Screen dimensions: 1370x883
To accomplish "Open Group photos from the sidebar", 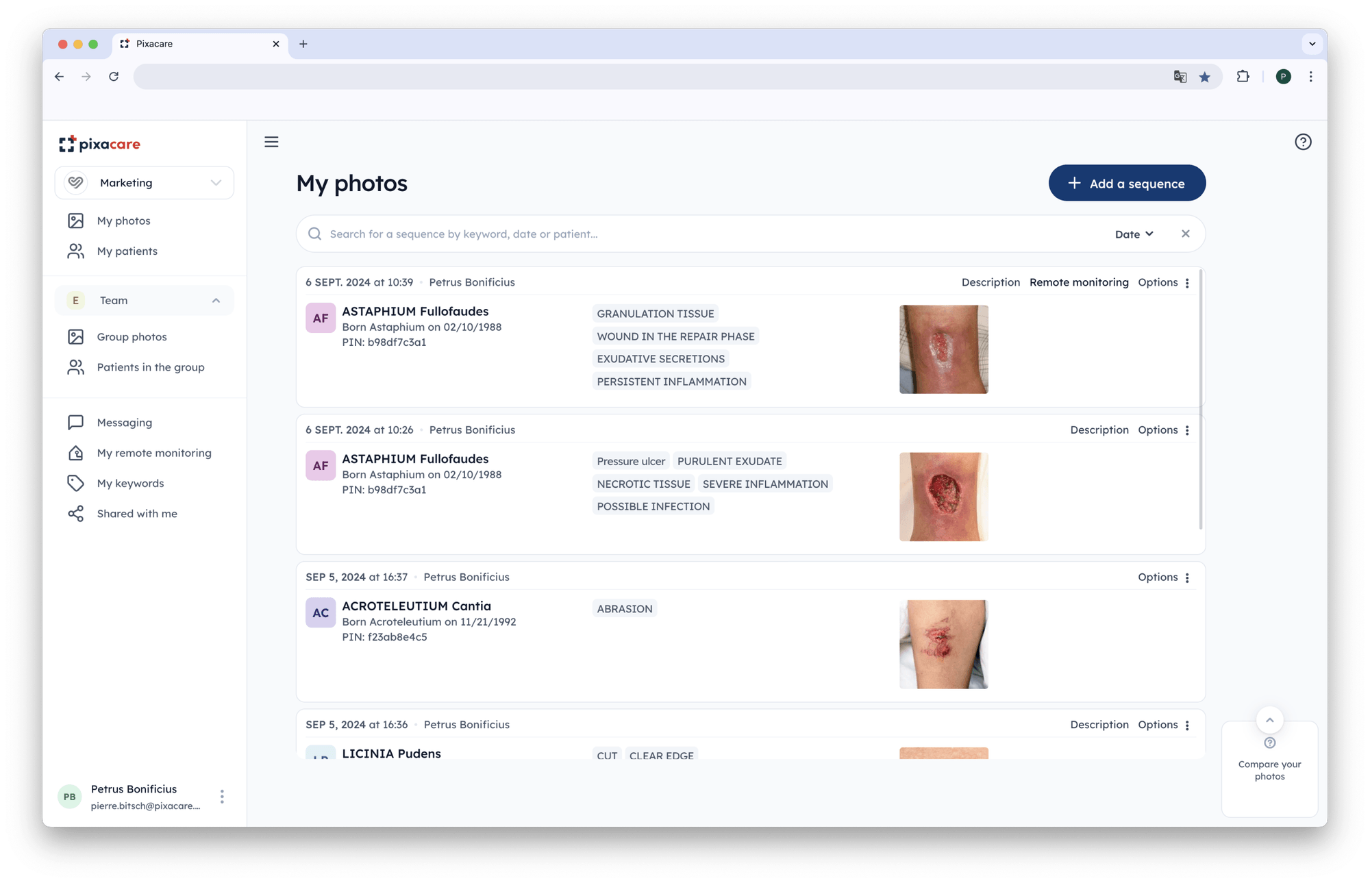I will coord(132,336).
